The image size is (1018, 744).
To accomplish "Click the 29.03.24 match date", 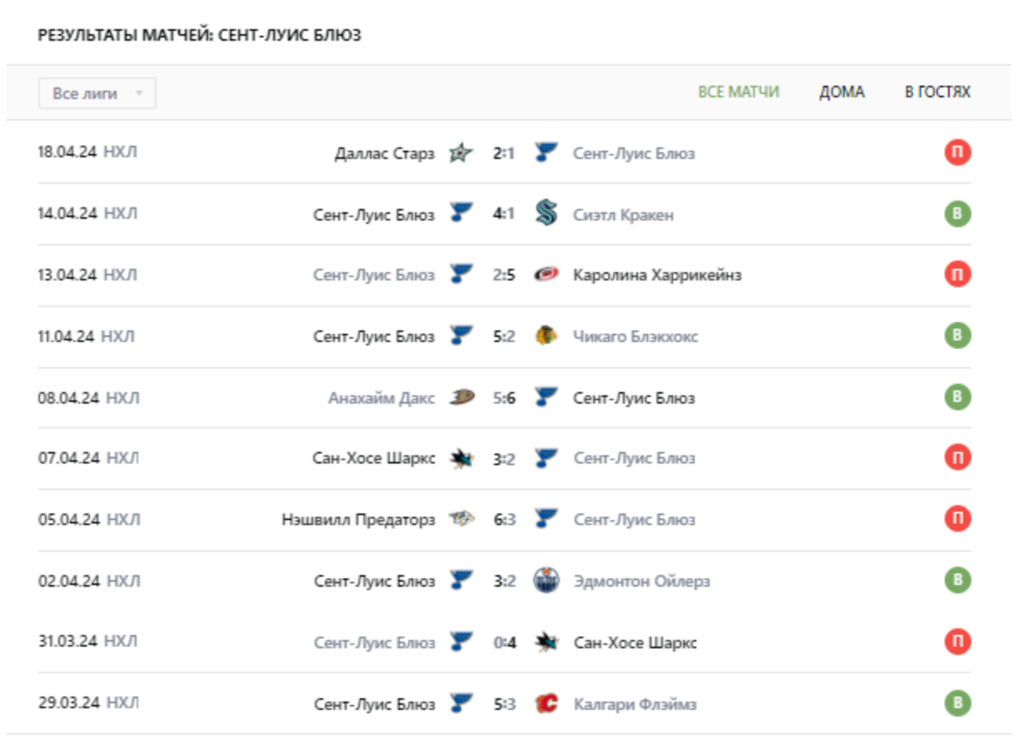I will pos(68,702).
